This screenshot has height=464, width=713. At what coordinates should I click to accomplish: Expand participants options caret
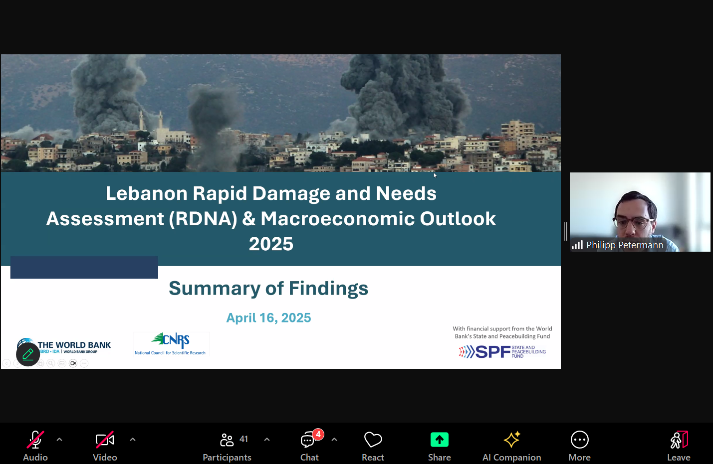coord(267,440)
